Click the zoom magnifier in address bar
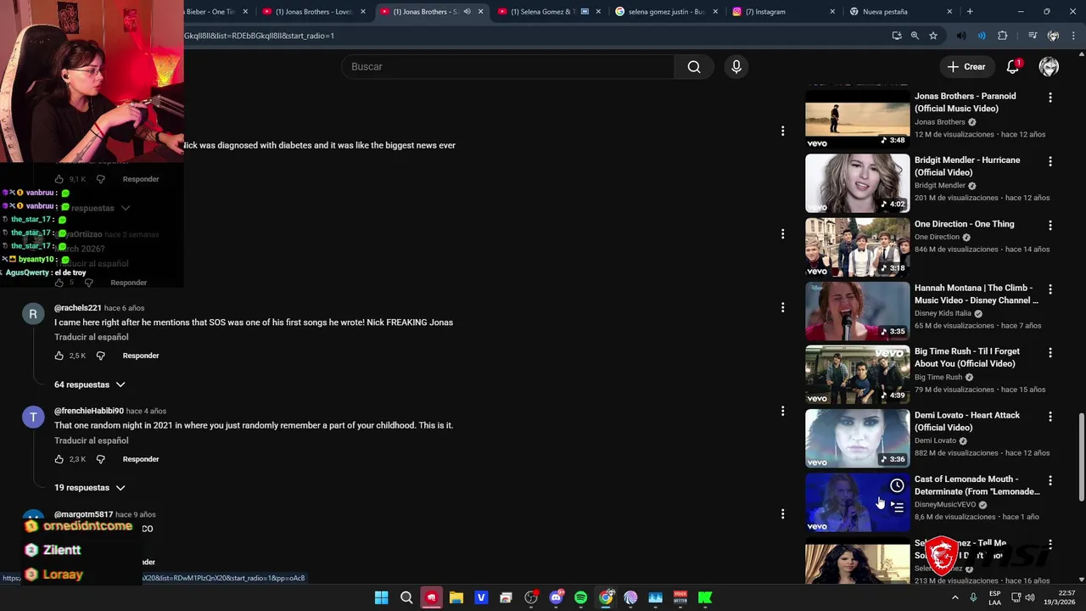Image resolution: width=1086 pixels, height=611 pixels. (x=915, y=36)
